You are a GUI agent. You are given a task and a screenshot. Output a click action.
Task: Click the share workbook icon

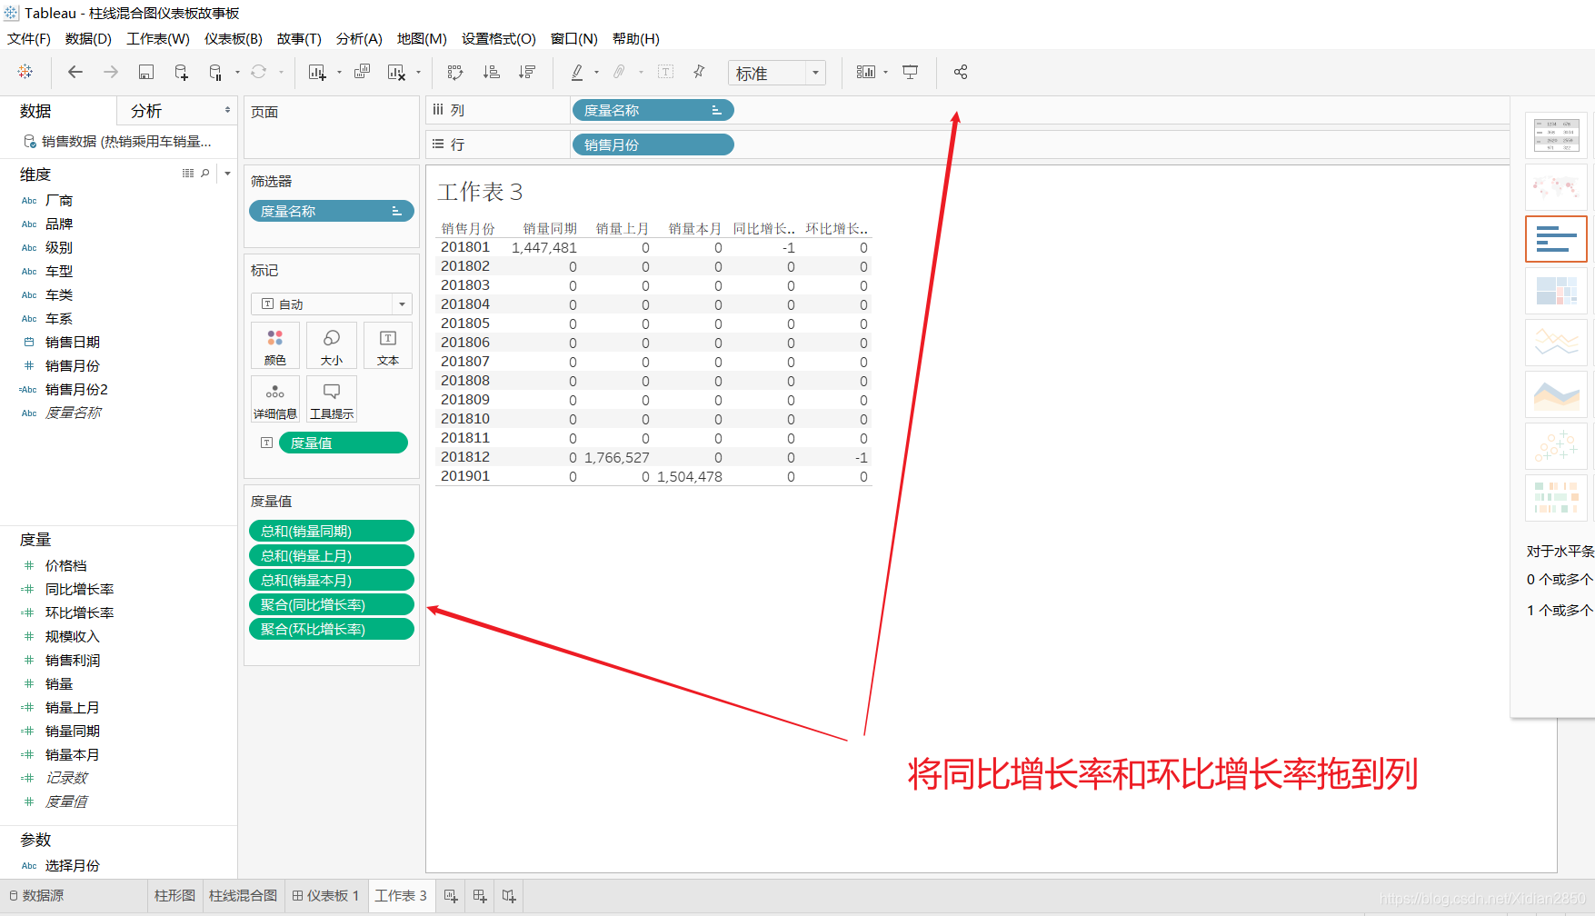tap(961, 72)
